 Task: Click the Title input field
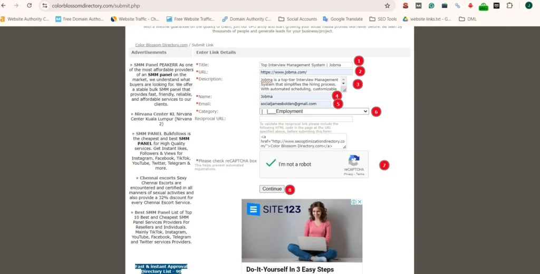coord(306,65)
